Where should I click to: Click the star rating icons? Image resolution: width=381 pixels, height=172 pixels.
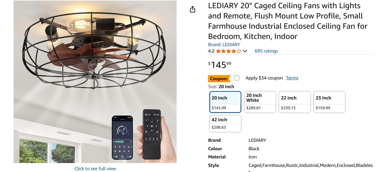tap(228, 51)
